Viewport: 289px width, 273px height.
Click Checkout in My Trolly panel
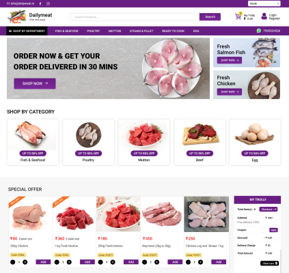pos(269,209)
